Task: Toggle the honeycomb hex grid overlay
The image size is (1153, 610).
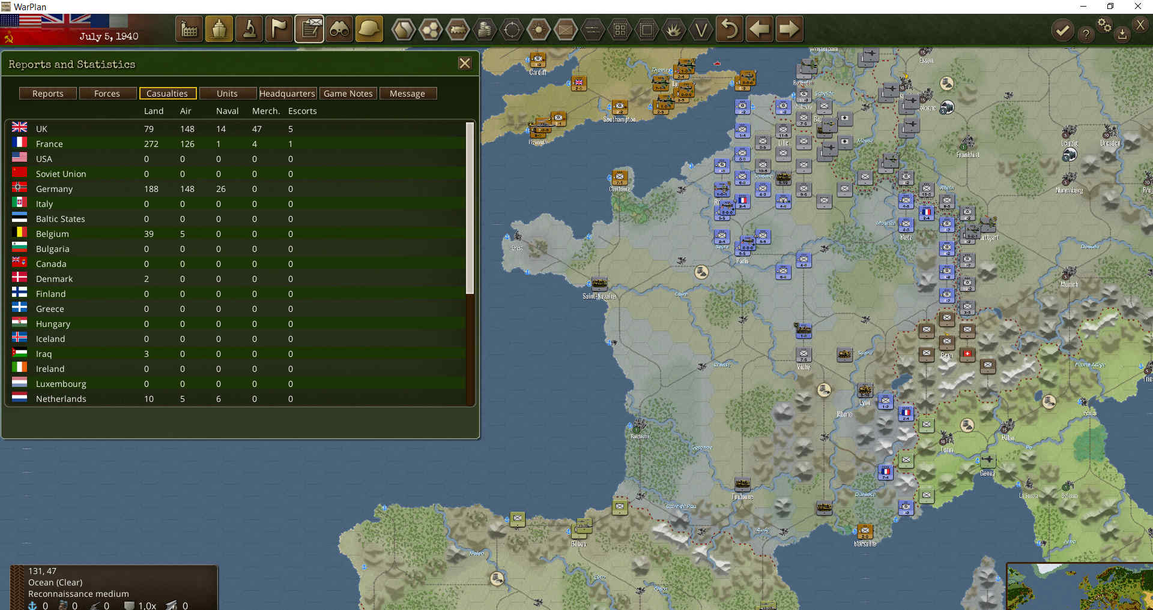Action: point(431,29)
